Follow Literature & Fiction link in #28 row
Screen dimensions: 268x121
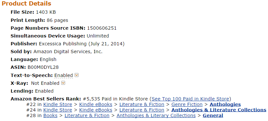pyautogui.click(x=87, y=115)
